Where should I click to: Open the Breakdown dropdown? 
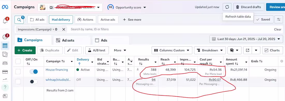click(210, 50)
